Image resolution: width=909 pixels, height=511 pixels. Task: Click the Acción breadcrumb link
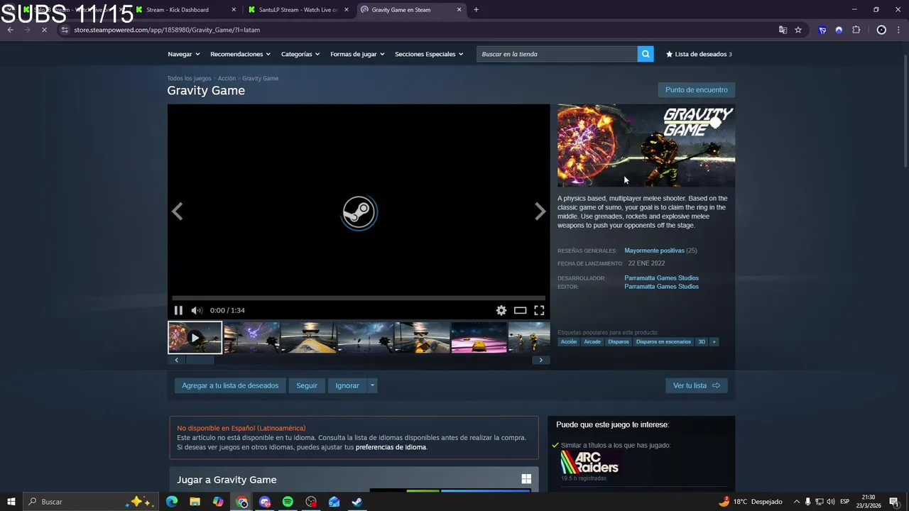227,79
